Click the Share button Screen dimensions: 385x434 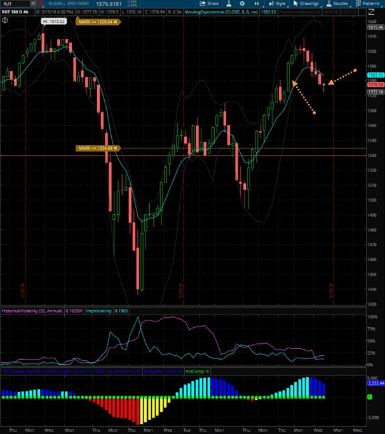[x=209, y=4]
